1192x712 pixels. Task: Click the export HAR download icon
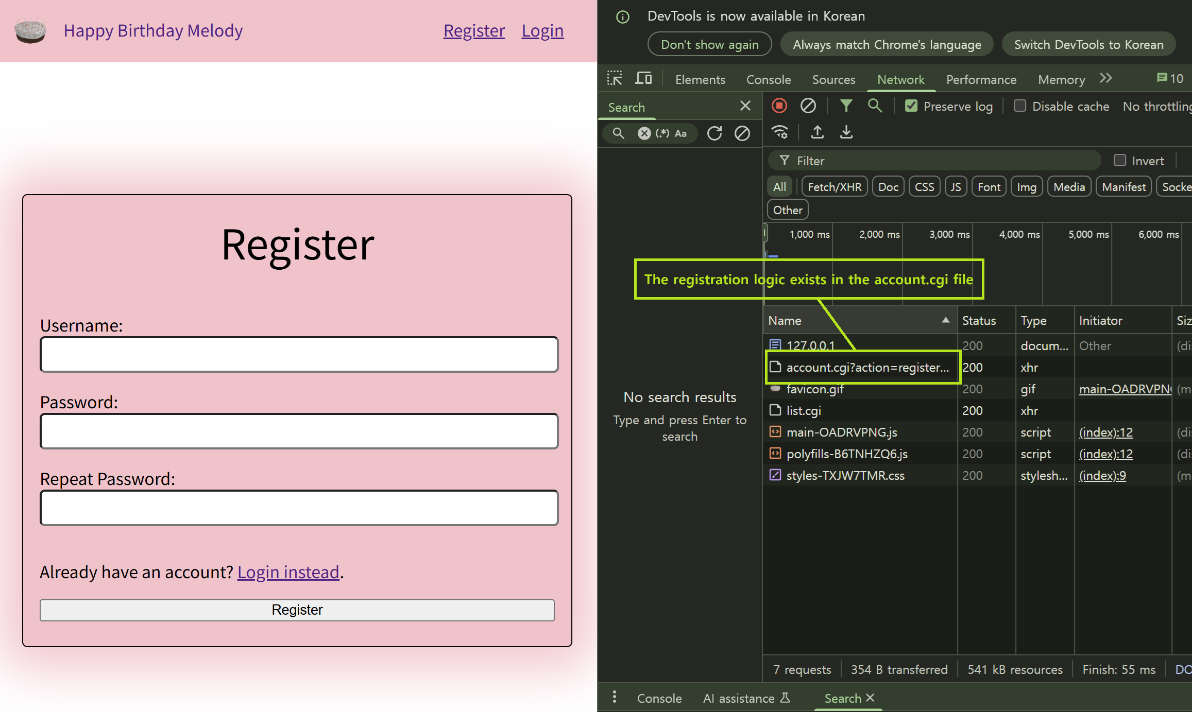click(846, 132)
